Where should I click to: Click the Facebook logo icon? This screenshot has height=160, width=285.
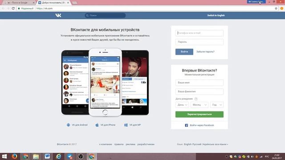tap(186, 125)
